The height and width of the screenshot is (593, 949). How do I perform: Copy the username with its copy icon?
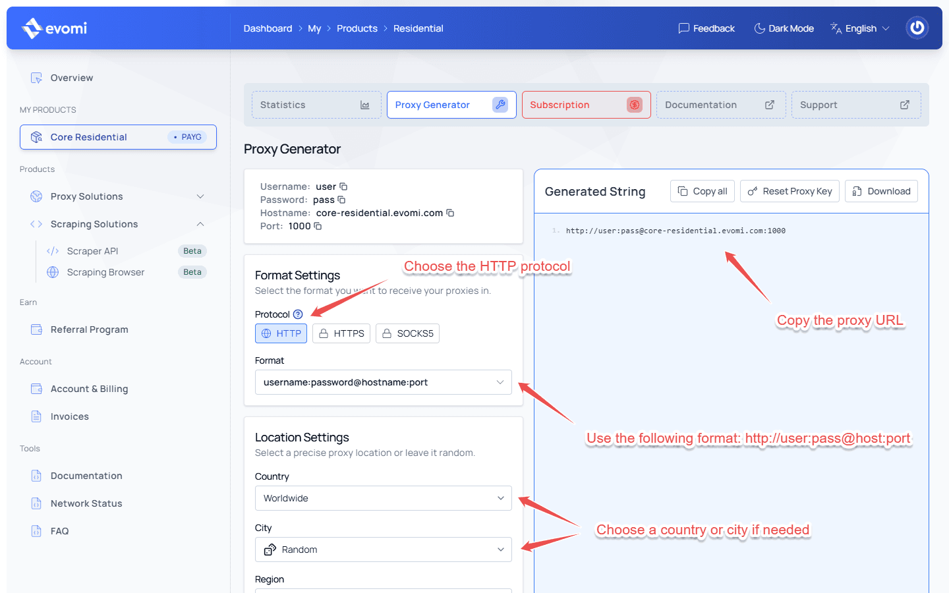tap(343, 186)
